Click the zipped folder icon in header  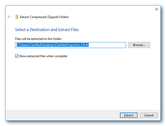point(17,17)
